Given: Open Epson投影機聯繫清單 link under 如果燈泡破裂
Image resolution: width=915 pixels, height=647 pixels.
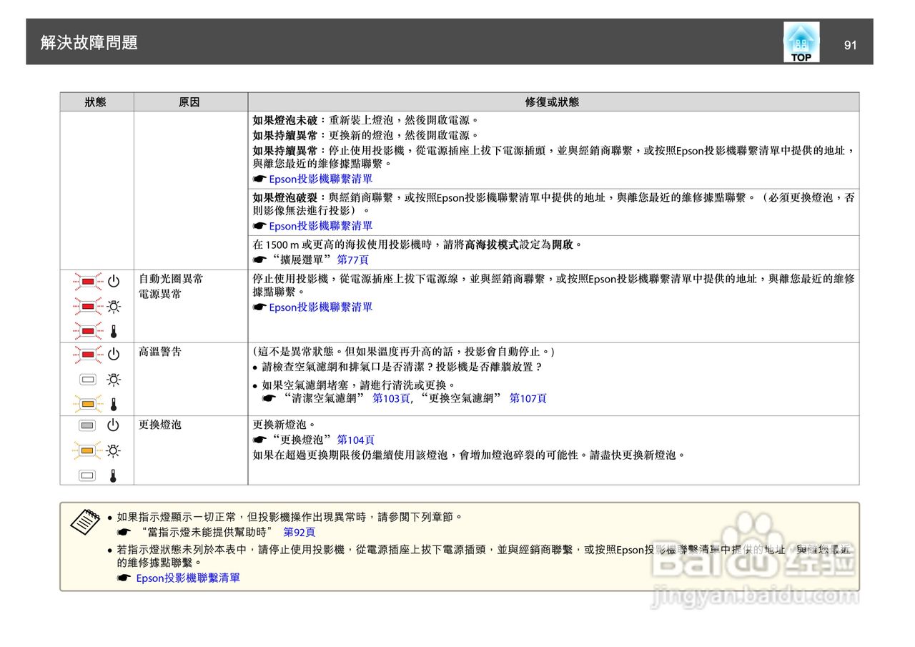Looking at the screenshot, I should [320, 226].
